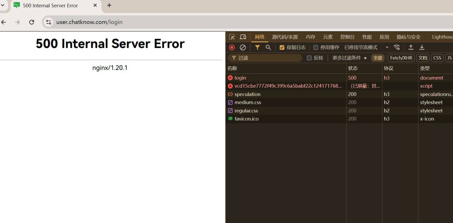
Task: Toggle the device toolbar icon
Action: click(243, 37)
